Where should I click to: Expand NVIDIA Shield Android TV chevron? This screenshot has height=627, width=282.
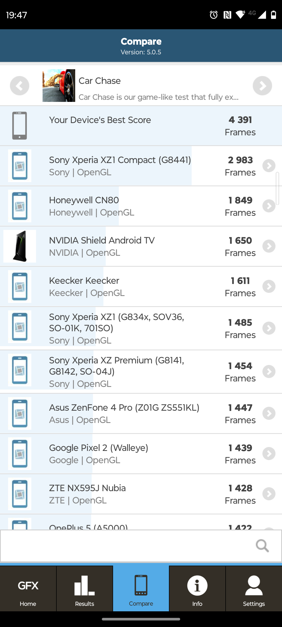[x=269, y=246]
